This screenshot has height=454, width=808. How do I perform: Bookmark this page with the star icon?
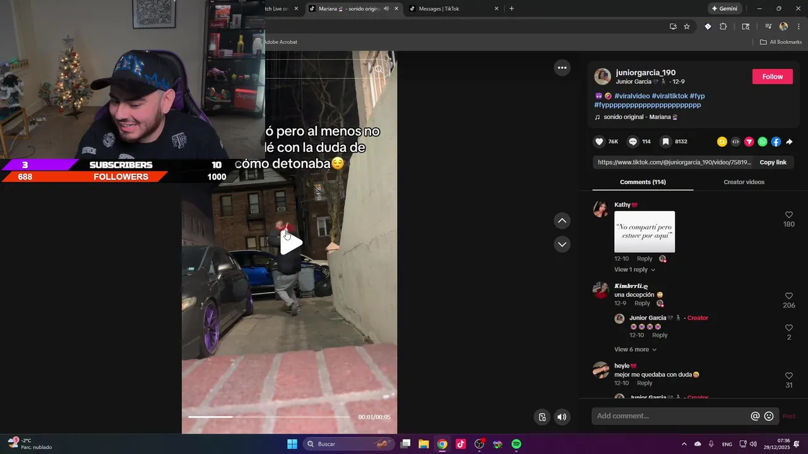tap(687, 26)
